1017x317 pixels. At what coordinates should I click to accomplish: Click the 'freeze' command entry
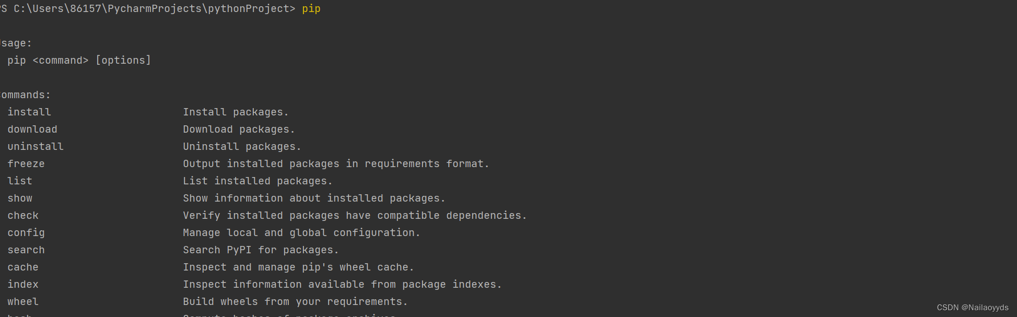26,163
